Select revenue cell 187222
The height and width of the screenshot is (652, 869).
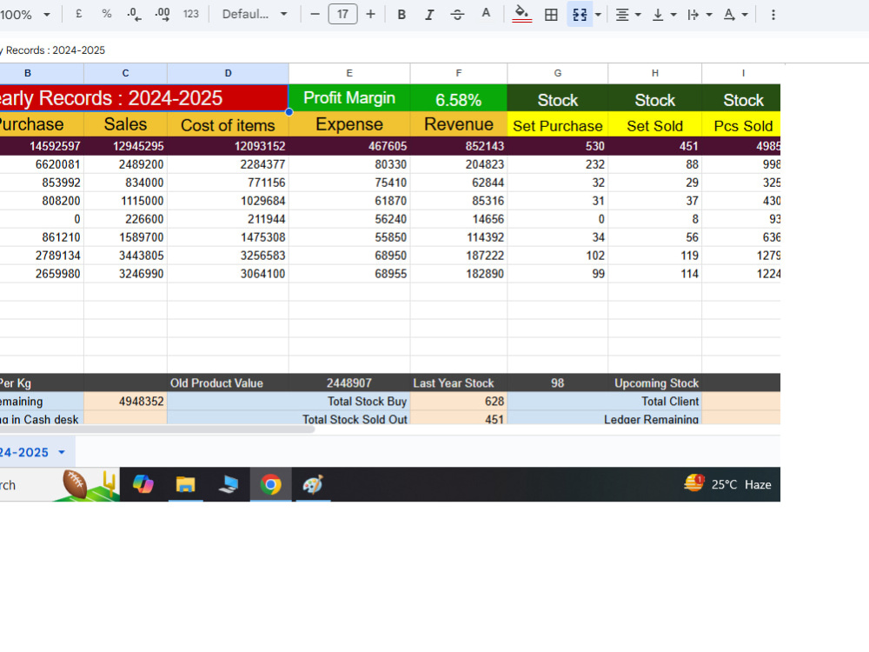tap(458, 256)
